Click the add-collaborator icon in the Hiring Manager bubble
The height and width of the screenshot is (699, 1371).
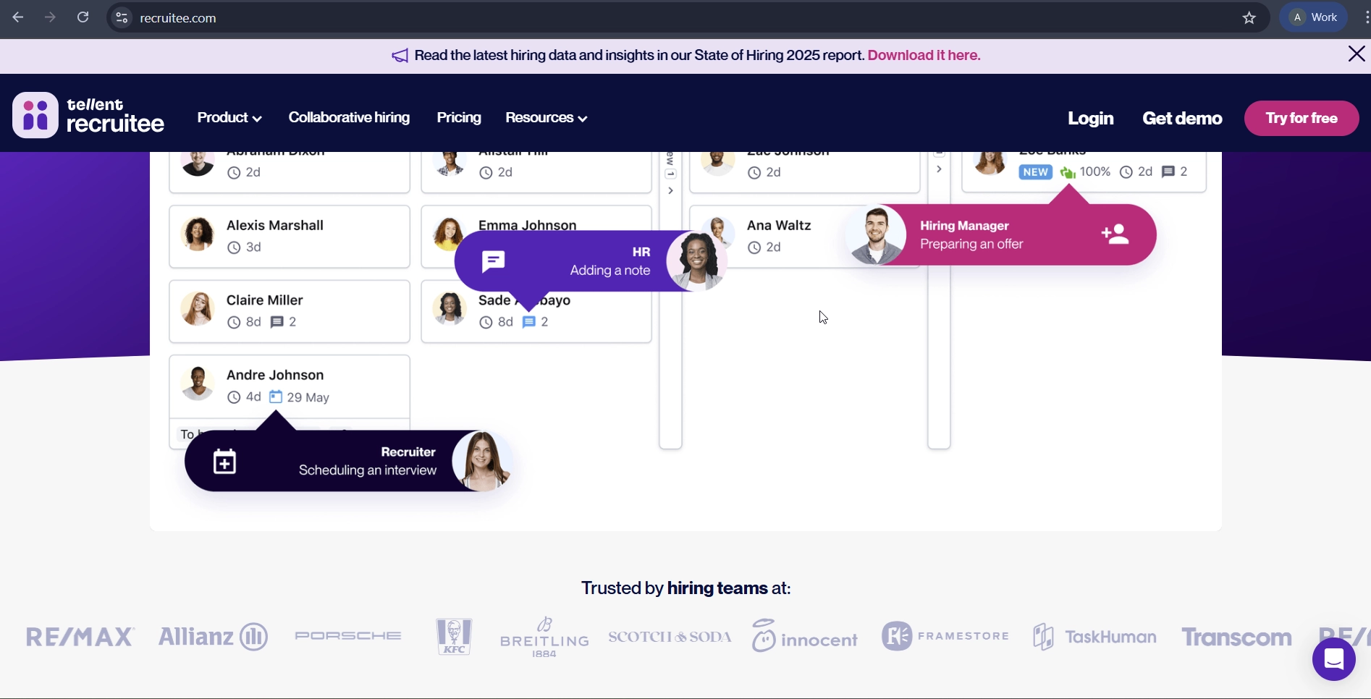[x=1116, y=234]
